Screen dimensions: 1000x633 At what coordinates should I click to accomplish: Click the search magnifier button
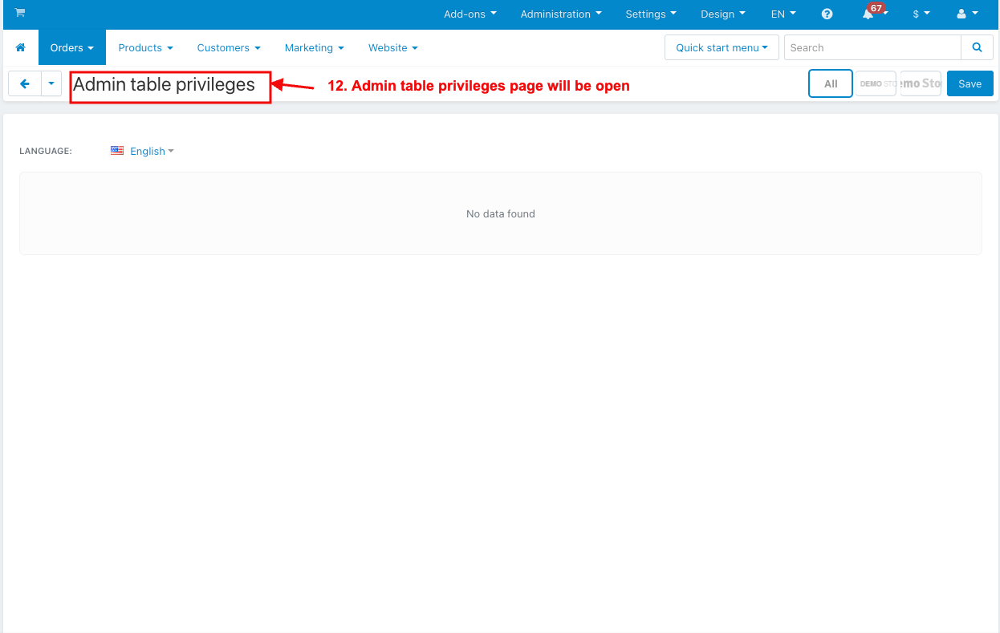[977, 48]
